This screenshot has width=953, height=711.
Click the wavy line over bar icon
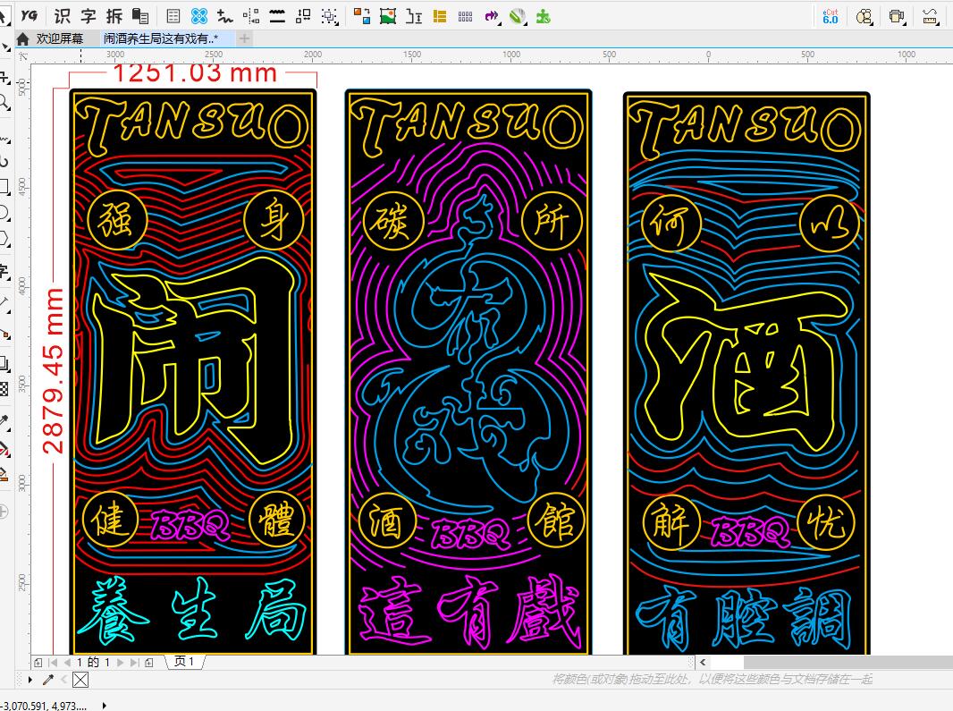(x=277, y=16)
